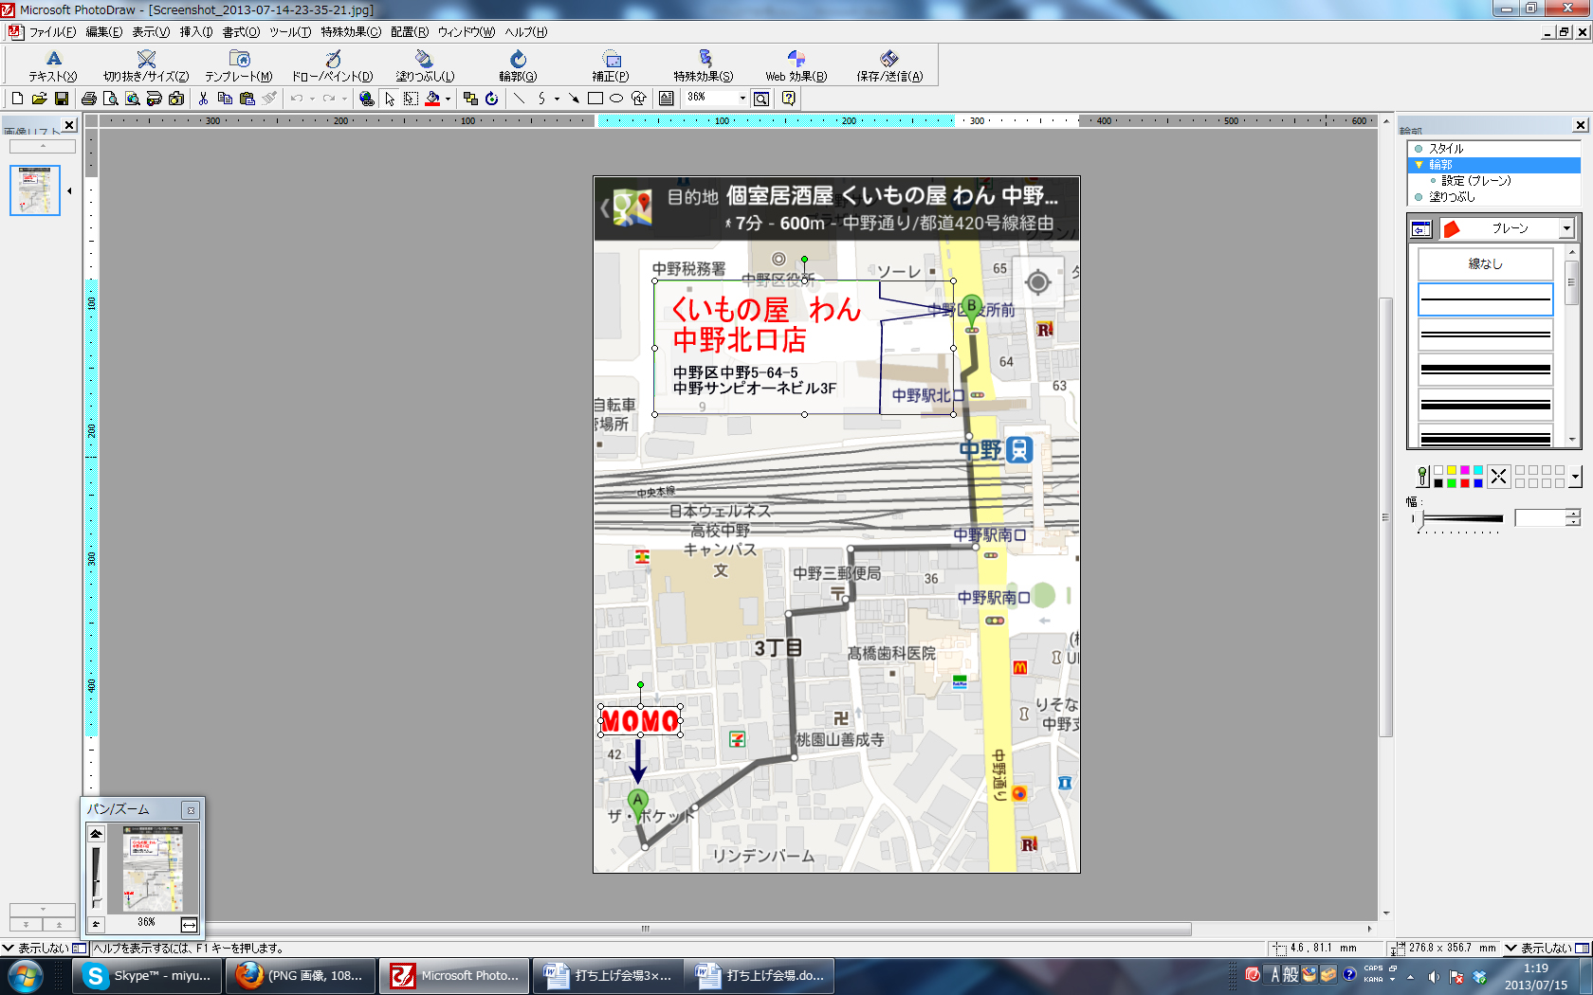Click the open file folder icon

coord(39,99)
